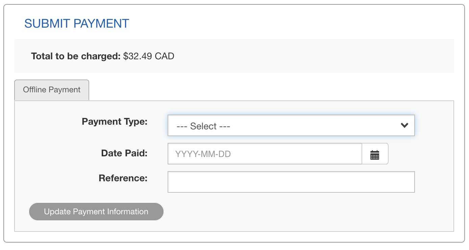469x250 pixels.
Task: Click the SUBMIT PAYMENT heading
Action: pyautogui.click(x=77, y=24)
